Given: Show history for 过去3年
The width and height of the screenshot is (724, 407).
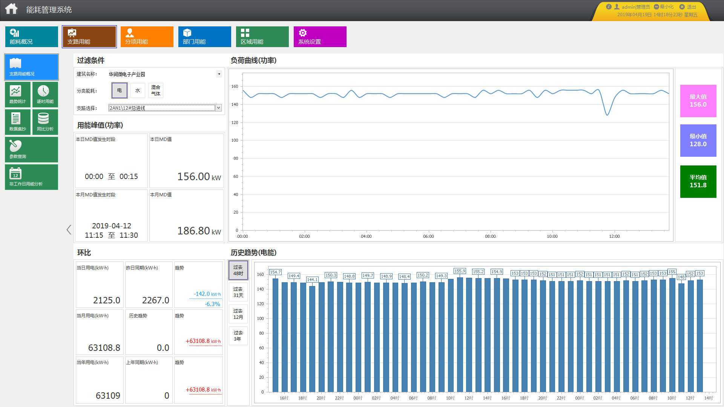Looking at the screenshot, I should pyautogui.click(x=238, y=336).
